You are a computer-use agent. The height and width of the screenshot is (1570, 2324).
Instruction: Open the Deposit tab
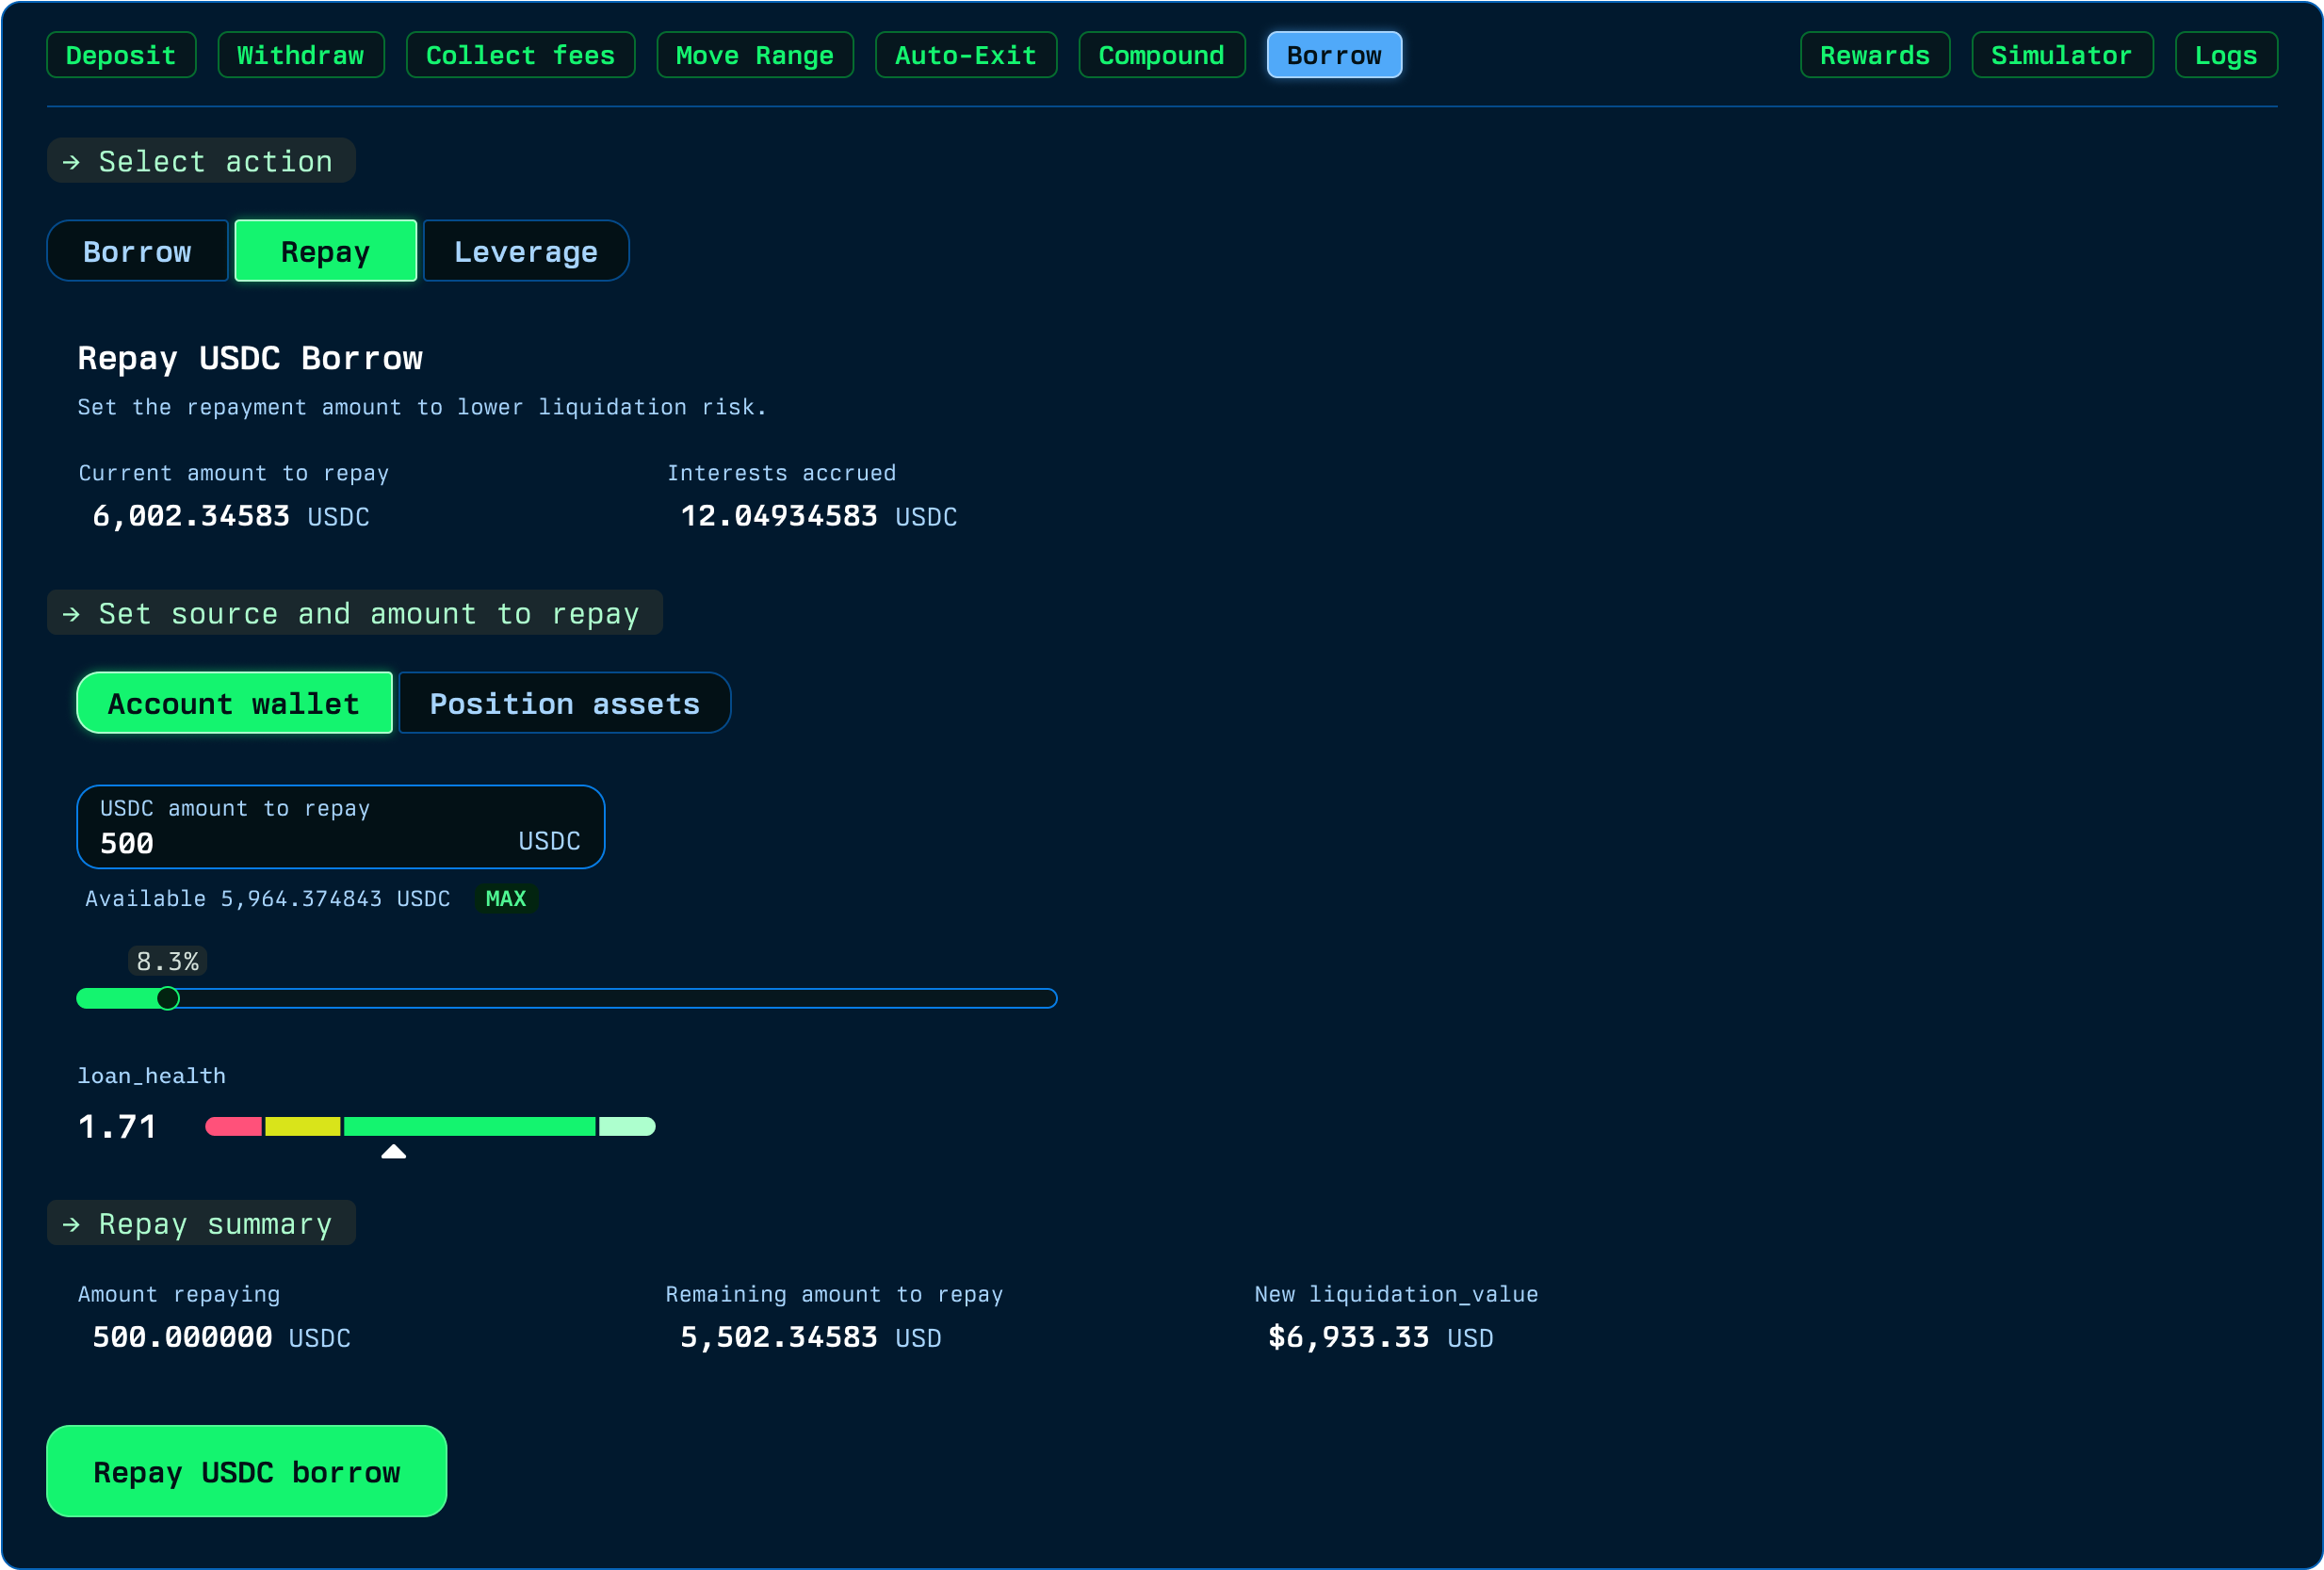click(x=121, y=55)
